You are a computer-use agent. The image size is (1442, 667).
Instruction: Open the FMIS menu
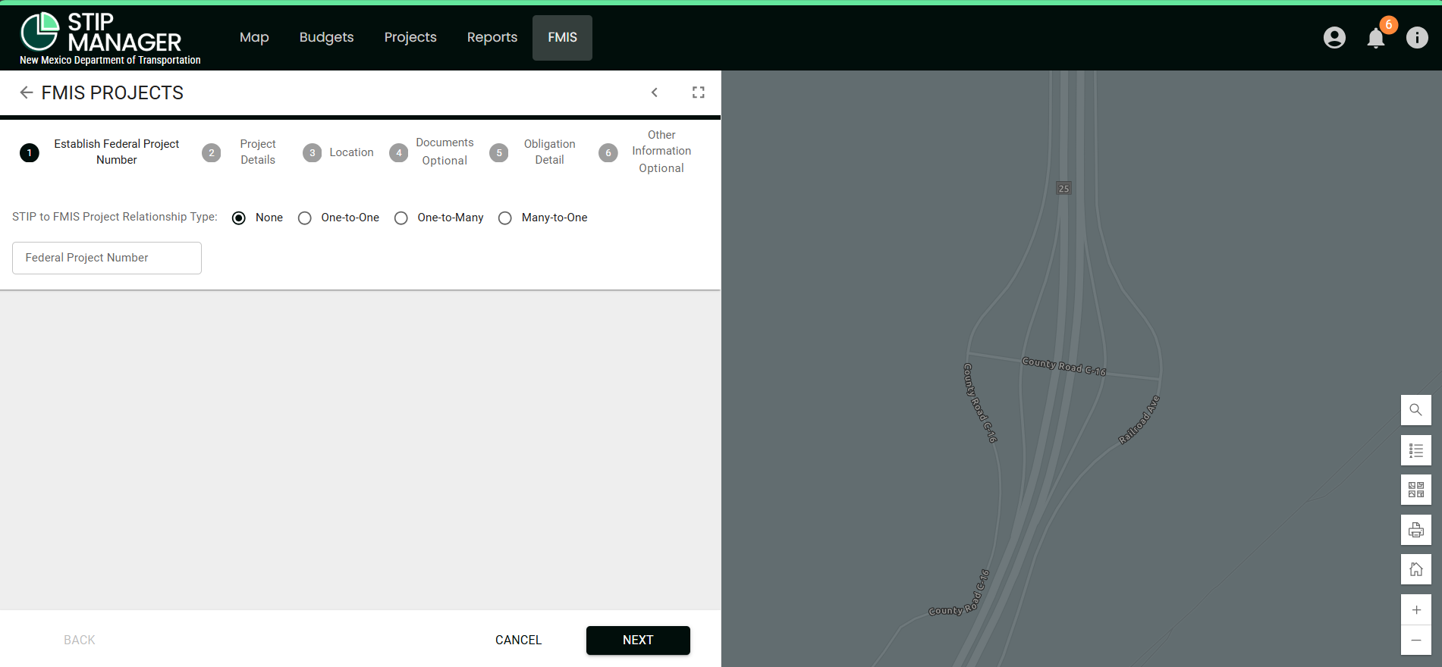tap(562, 37)
